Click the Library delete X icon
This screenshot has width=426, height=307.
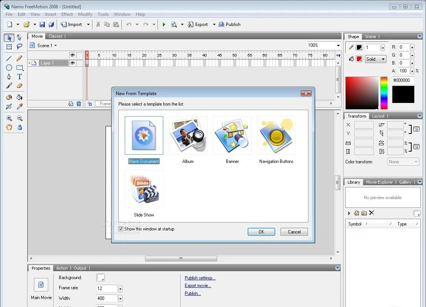[x=372, y=213]
